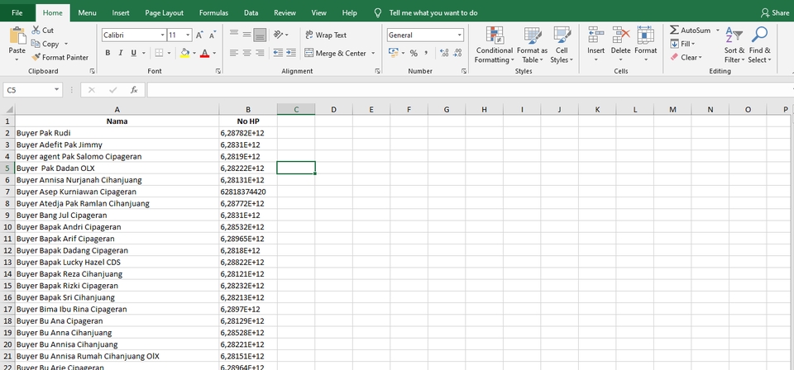The height and width of the screenshot is (370, 794).
Task: Increase indent in Alignment group
Action: [x=291, y=53]
